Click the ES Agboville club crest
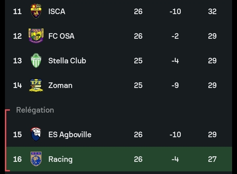This screenshot has height=174, width=237. [x=36, y=135]
